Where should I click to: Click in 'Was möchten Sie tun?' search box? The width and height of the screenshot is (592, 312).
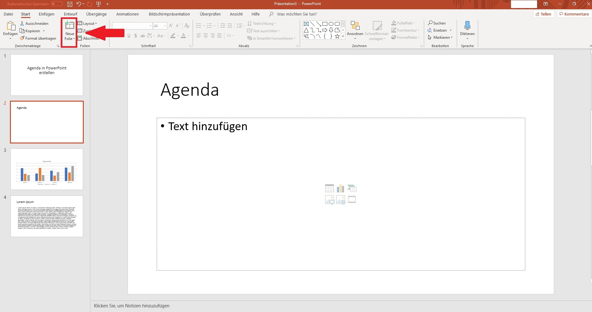297,14
